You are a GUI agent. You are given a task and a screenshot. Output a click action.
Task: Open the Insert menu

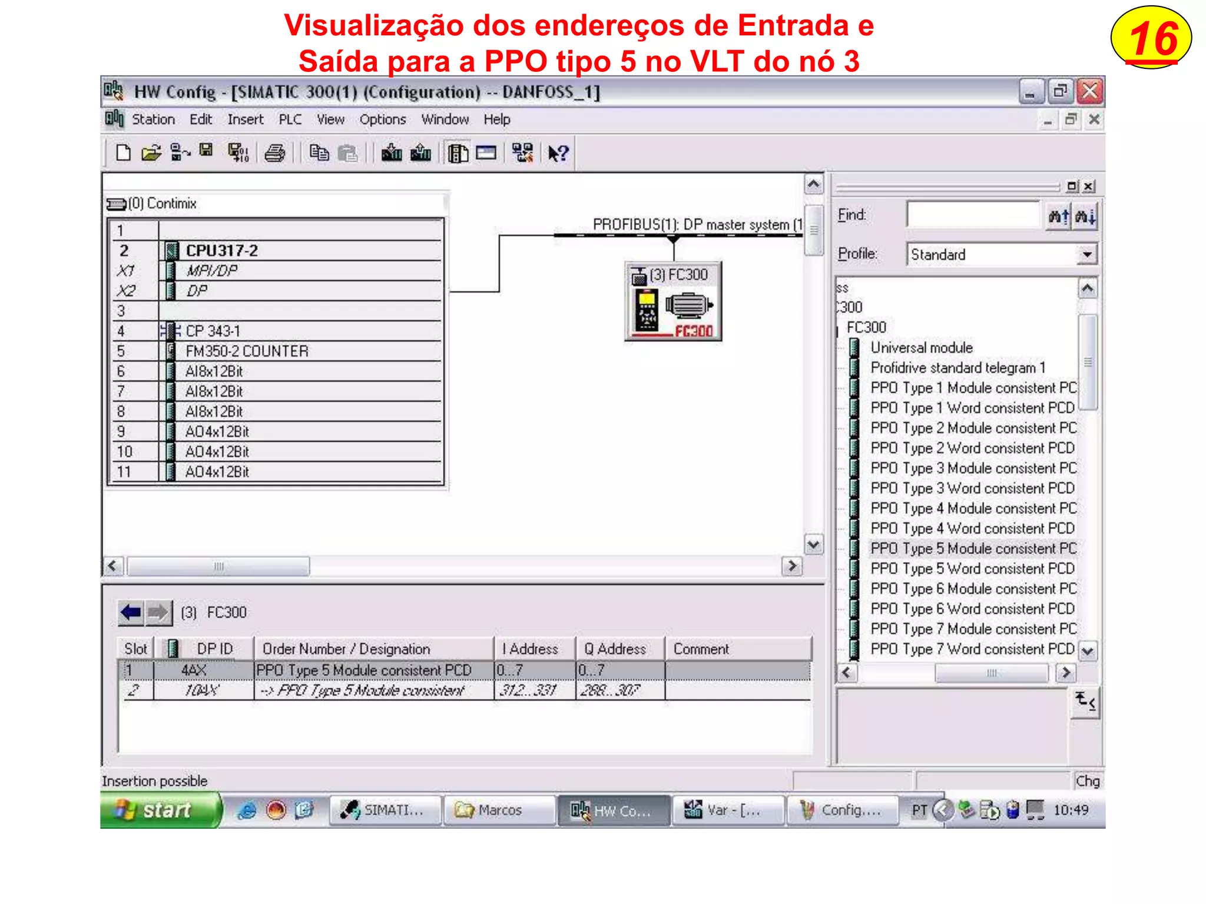point(246,119)
